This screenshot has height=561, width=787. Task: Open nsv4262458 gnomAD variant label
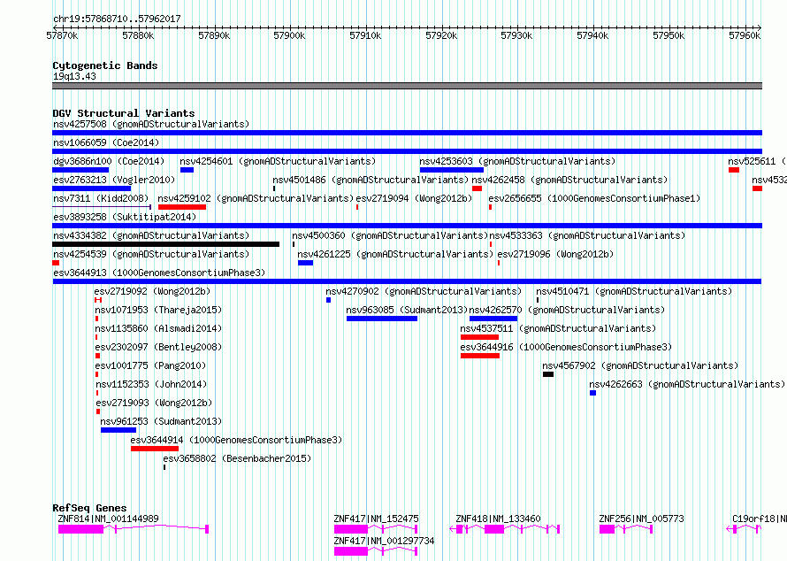pos(569,180)
